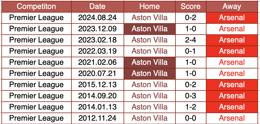Select the 0-1 score cell
This screenshot has height=124, width=260.
click(x=191, y=51)
